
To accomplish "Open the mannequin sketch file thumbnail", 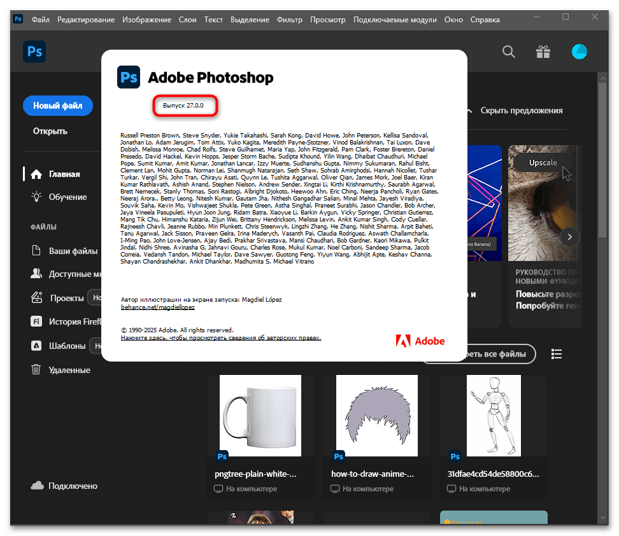I will [494, 416].
